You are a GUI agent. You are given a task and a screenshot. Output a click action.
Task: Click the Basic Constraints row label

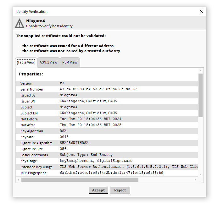(34, 155)
